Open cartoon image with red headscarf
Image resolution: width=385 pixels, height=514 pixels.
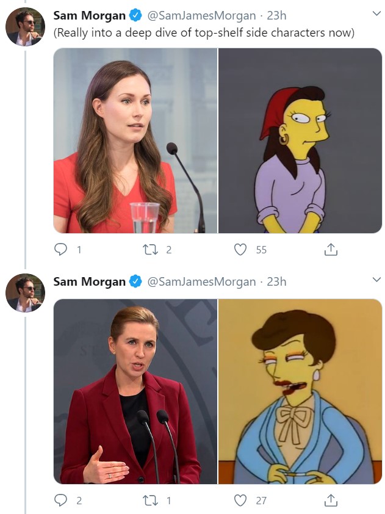[x=300, y=140]
